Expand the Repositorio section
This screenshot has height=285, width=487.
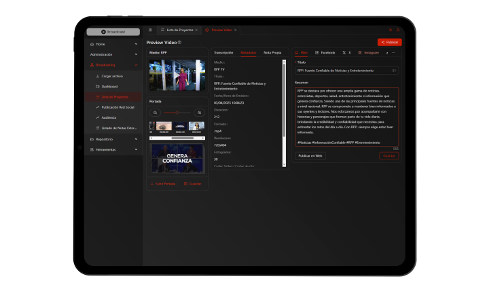click(136, 139)
